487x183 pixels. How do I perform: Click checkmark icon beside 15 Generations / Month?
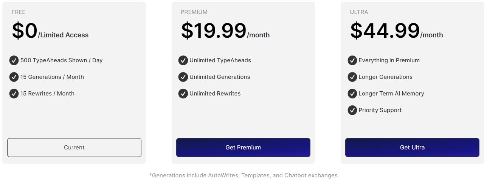[x=14, y=77]
